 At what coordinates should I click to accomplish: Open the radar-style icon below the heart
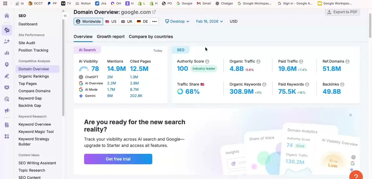coord(7,99)
